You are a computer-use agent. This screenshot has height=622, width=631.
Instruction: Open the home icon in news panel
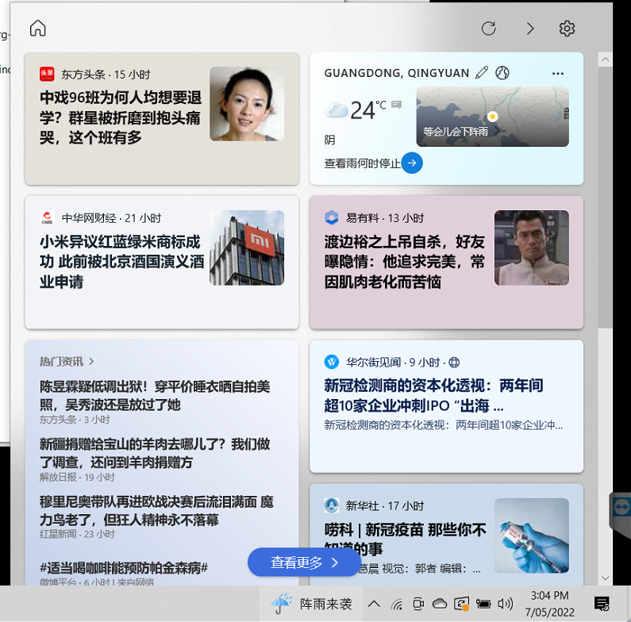38,28
